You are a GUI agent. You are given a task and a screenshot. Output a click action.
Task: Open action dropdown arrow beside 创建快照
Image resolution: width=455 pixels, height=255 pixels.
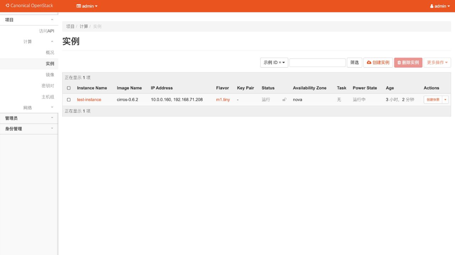445,100
